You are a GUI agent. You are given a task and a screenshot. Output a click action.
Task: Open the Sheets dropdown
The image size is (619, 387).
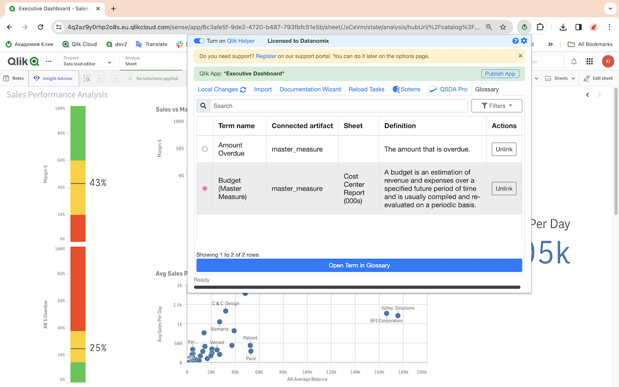click(559, 78)
